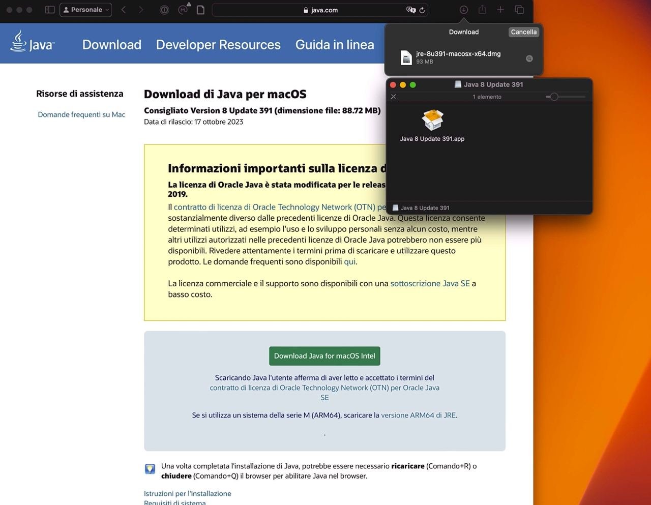The image size is (651, 505).
Task: Click the Cancella button in Downloads popover
Action: point(523,32)
